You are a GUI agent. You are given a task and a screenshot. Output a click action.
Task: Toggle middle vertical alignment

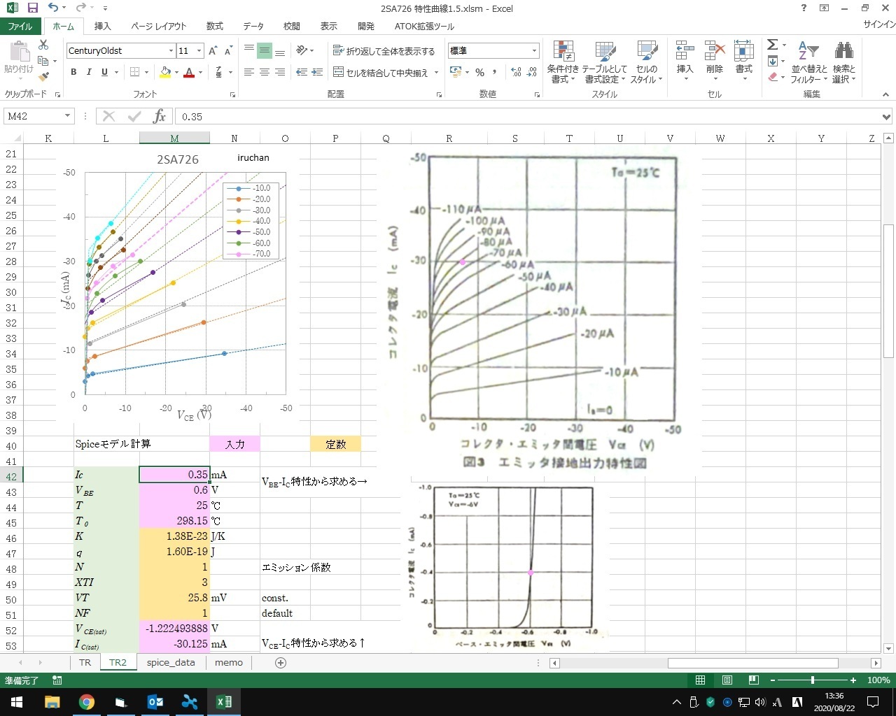pyautogui.click(x=265, y=51)
